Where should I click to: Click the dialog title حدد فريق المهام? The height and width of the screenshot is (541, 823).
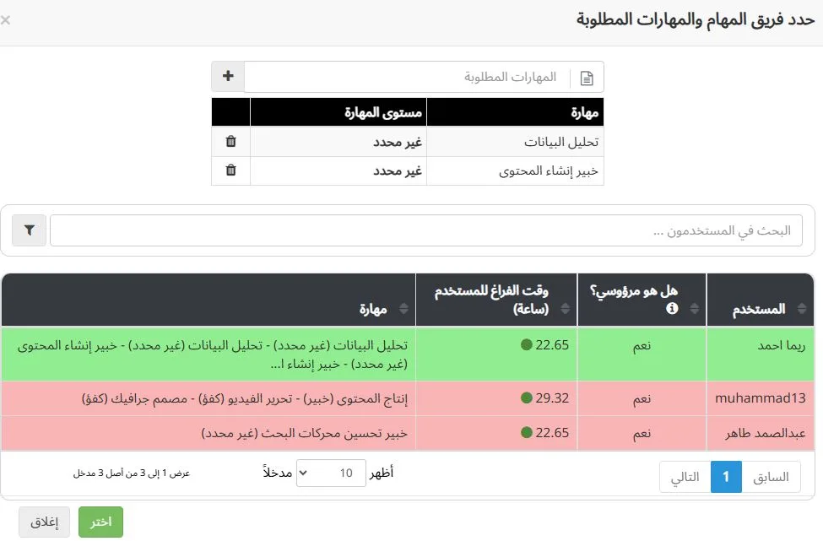696,20
